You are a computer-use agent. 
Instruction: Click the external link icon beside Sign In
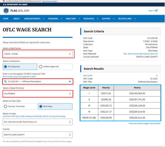coord(156,11)
